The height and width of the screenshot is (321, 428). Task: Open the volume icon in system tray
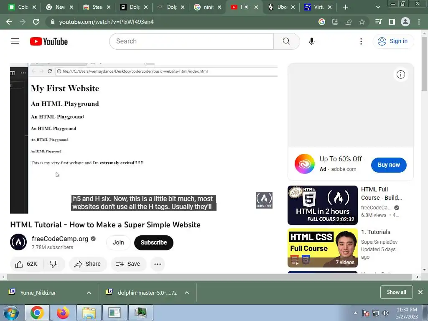(386, 313)
